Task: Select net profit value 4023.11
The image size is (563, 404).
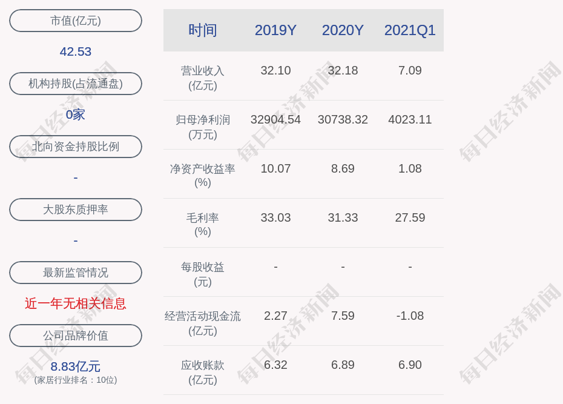Action: point(410,119)
